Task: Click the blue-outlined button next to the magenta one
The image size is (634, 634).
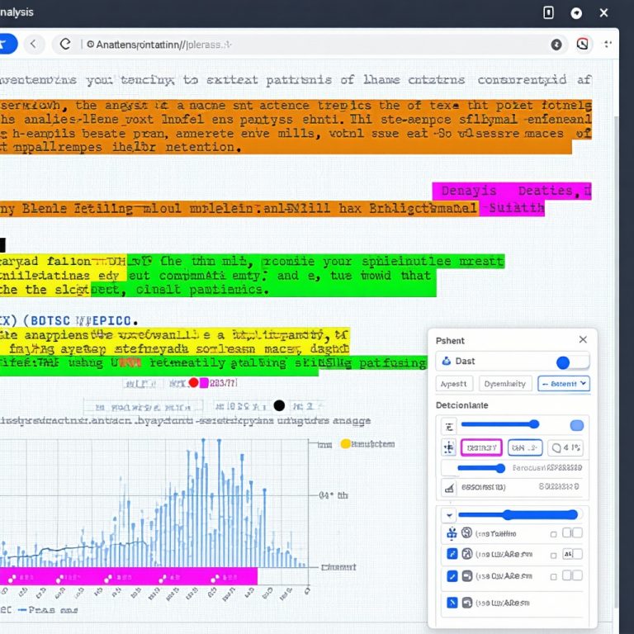Action: [x=525, y=447]
